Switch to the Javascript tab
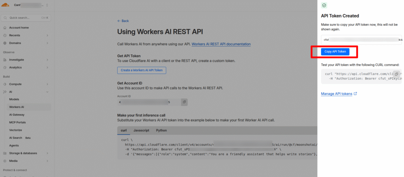This screenshot has height=177, width=404. click(x=141, y=130)
